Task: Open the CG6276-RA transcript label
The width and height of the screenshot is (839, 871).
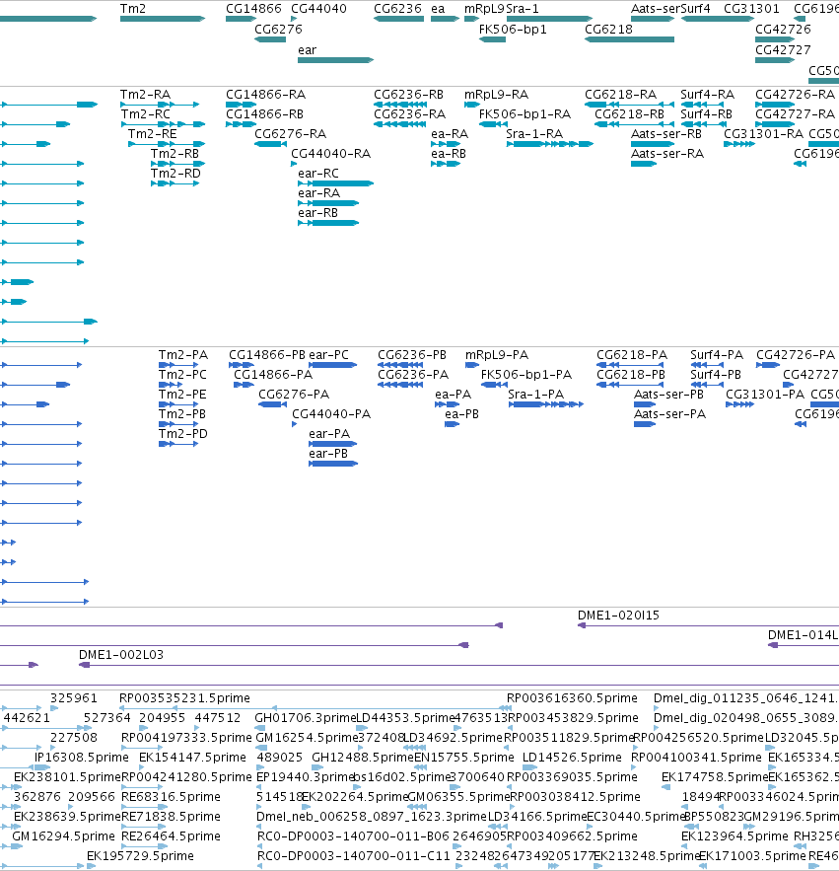Action: pyautogui.click(x=291, y=134)
